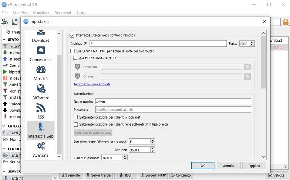Click the qBittorrent icon in Impostazioni title
This screenshot has height=180, width=290.
click(x=26, y=22)
